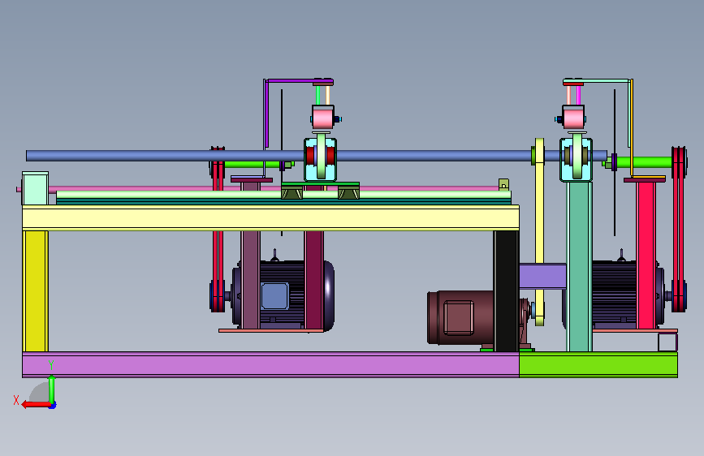Select the salmon base plate under left motor
Viewport: 704px width, 456px height.
point(270,331)
